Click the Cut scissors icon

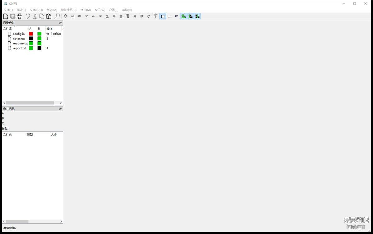[35, 16]
